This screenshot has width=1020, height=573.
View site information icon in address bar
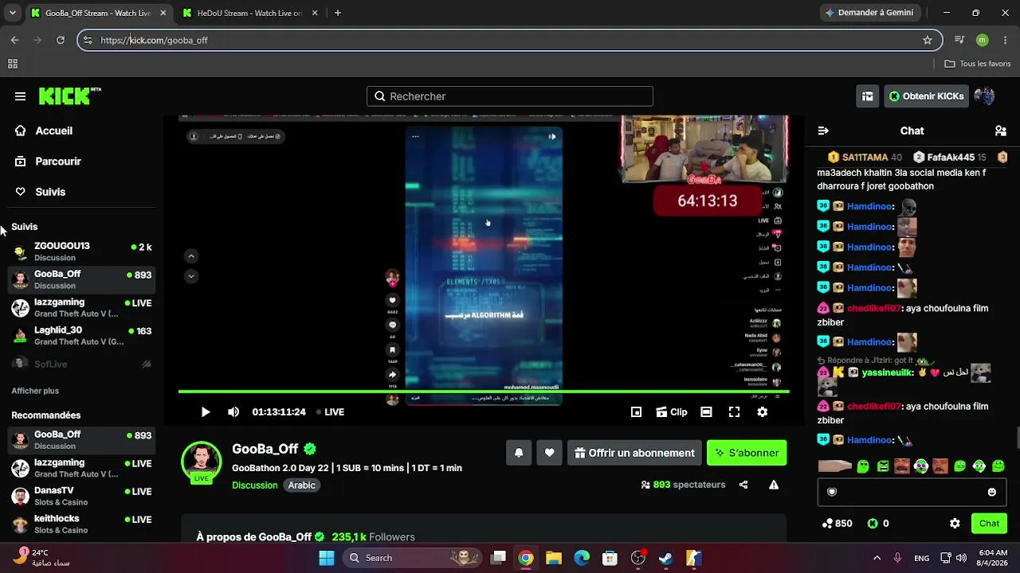tap(88, 40)
